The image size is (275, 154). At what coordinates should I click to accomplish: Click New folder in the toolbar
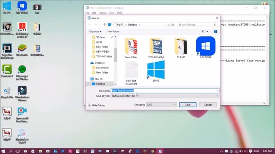click(x=113, y=32)
